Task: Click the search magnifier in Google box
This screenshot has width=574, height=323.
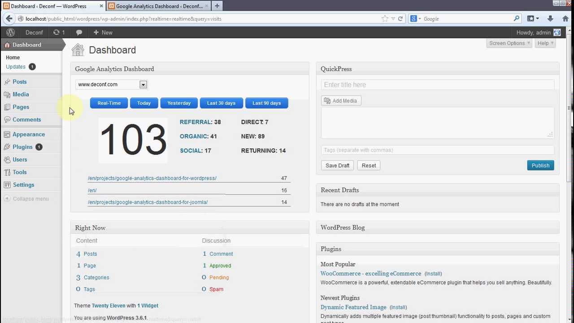Action: click(517, 18)
